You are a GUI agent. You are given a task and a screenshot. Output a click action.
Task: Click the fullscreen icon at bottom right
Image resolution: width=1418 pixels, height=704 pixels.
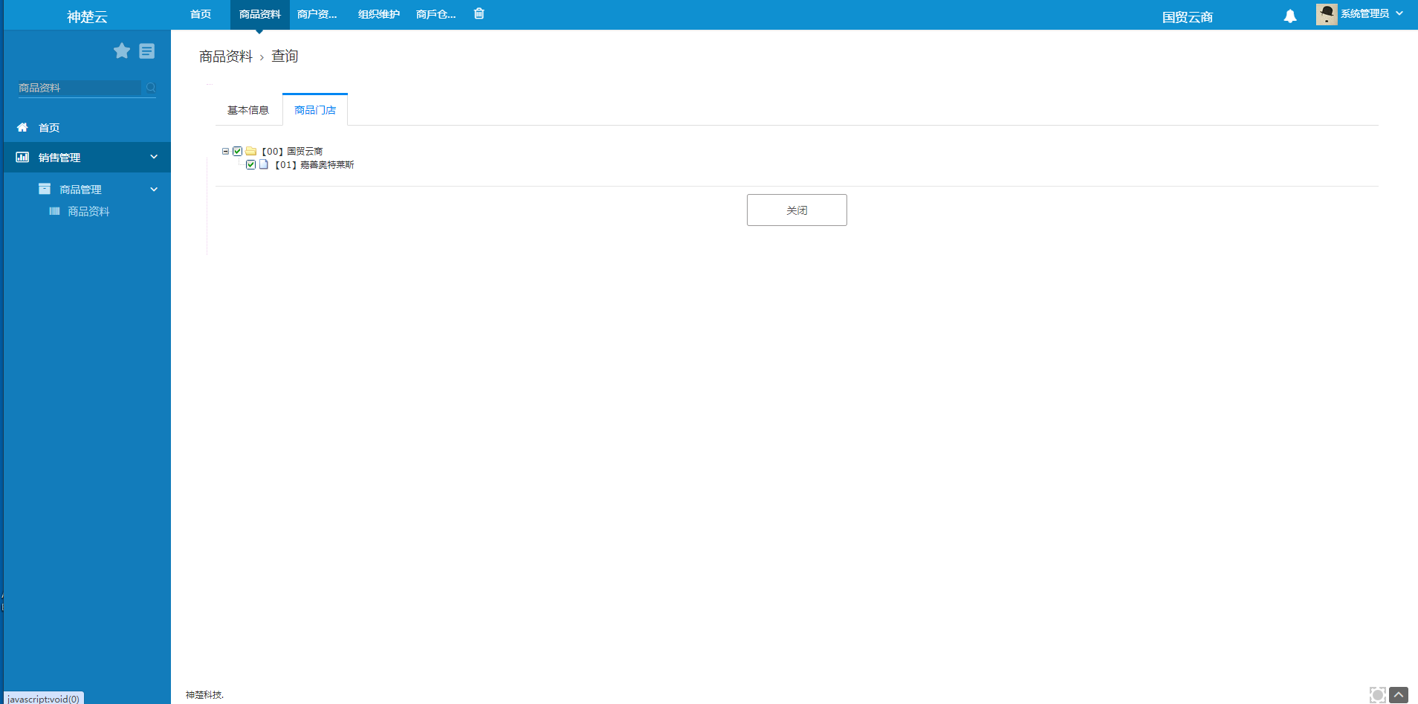coord(1378,695)
